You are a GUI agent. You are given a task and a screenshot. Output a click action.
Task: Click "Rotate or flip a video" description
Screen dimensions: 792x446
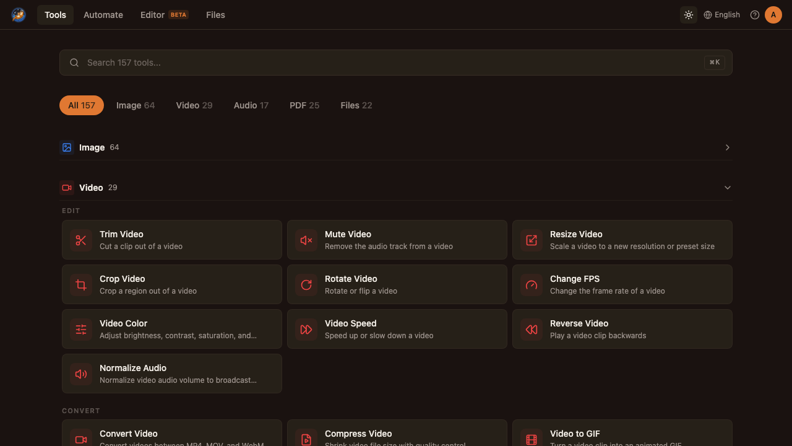click(x=361, y=291)
